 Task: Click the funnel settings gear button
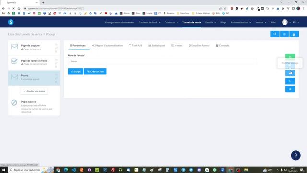[284, 34]
